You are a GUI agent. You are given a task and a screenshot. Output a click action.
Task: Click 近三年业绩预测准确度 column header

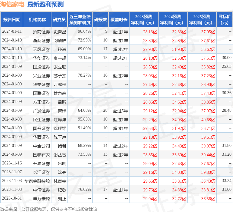click(80, 20)
